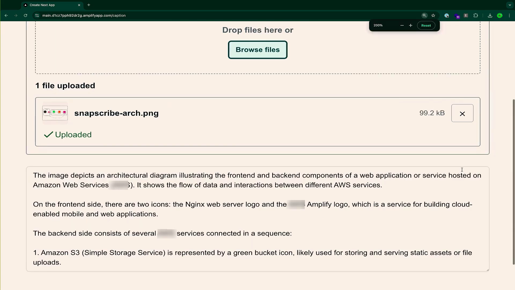Click the Drop files here or text
The width and height of the screenshot is (515, 290).
coord(257,30)
